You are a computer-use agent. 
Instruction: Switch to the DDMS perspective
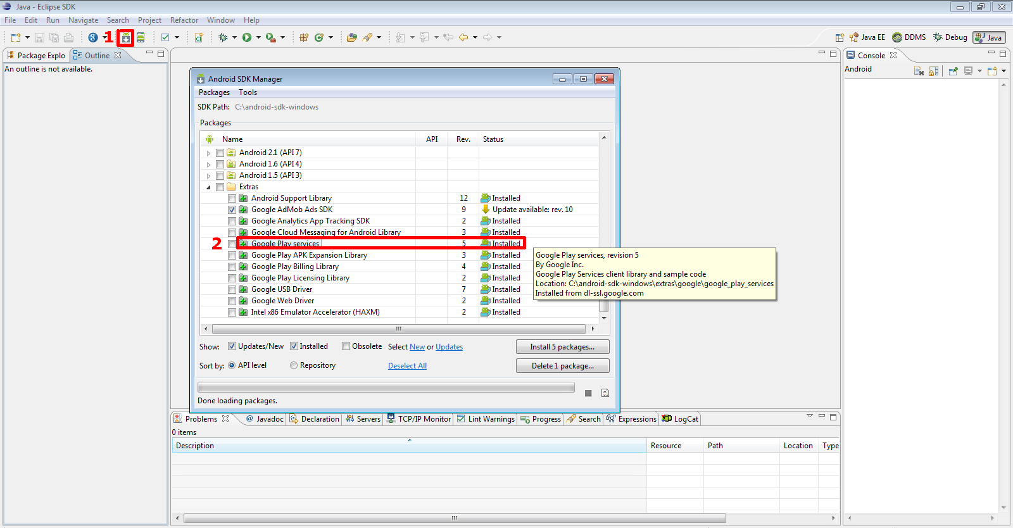pos(909,37)
